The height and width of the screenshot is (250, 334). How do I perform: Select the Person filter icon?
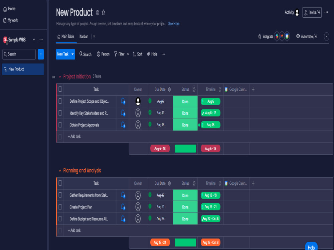[98, 54]
